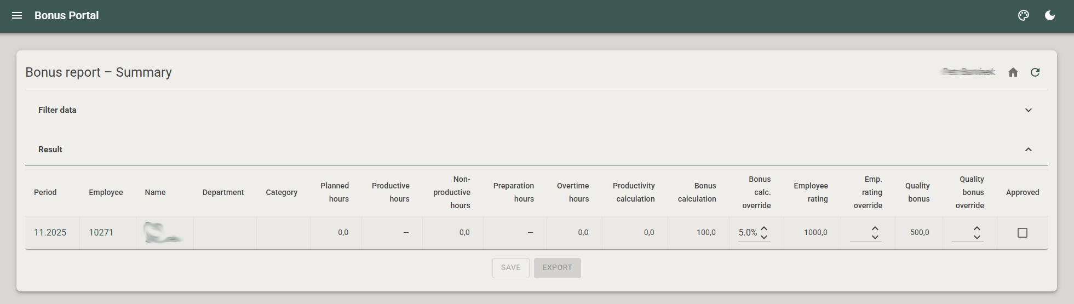
Task: Decrease Emp. rating override value
Action: pyautogui.click(x=875, y=237)
